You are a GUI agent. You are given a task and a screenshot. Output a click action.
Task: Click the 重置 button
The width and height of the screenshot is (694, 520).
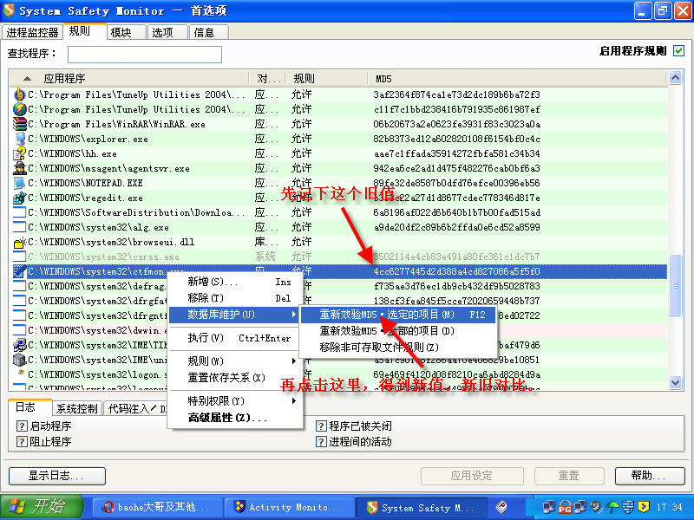coord(569,476)
